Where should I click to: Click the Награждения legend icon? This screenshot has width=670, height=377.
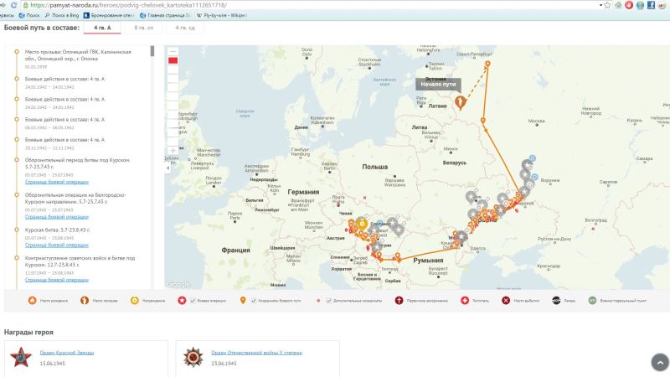(x=135, y=301)
